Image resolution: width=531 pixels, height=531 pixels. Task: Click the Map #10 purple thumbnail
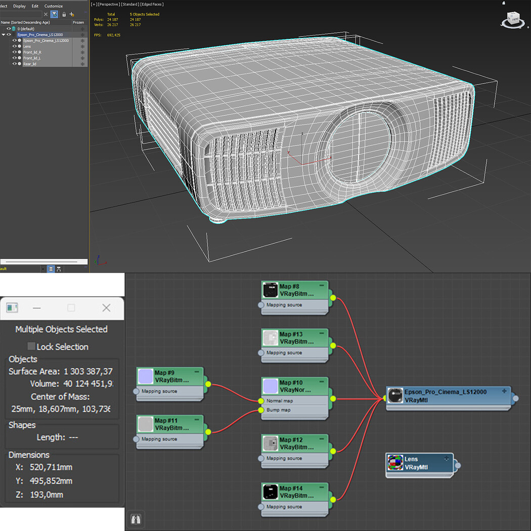tap(270, 386)
